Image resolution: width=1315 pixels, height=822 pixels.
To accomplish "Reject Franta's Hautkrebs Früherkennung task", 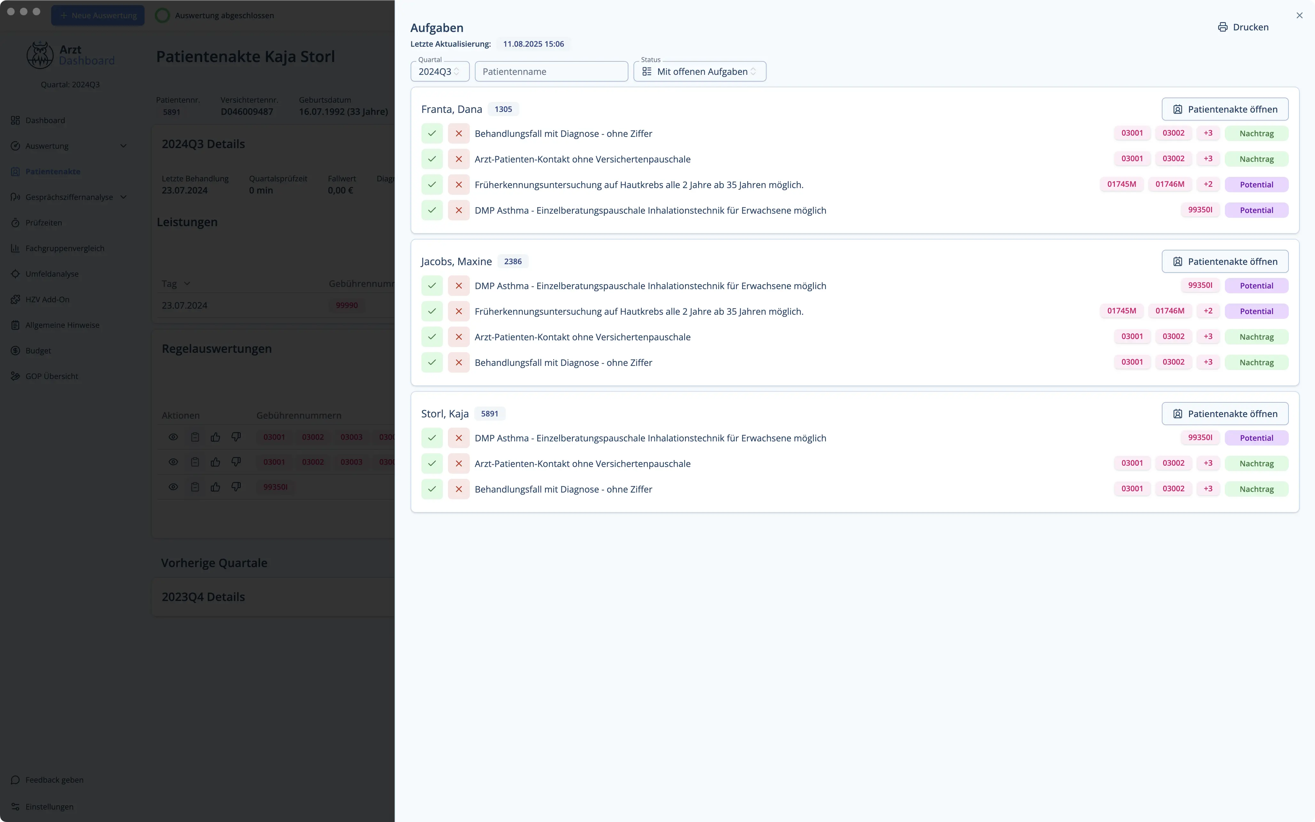I will tap(459, 184).
